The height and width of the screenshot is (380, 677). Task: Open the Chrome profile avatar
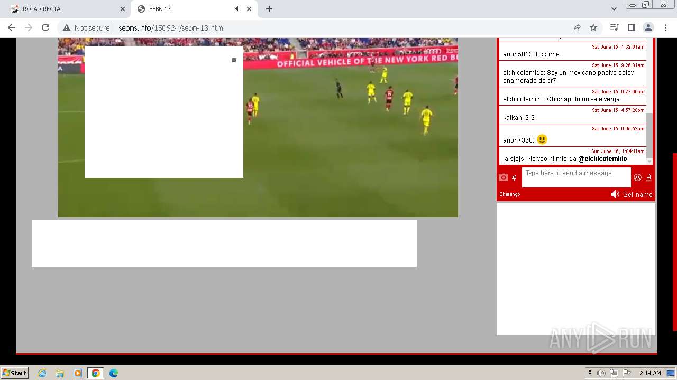pyautogui.click(x=648, y=27)
